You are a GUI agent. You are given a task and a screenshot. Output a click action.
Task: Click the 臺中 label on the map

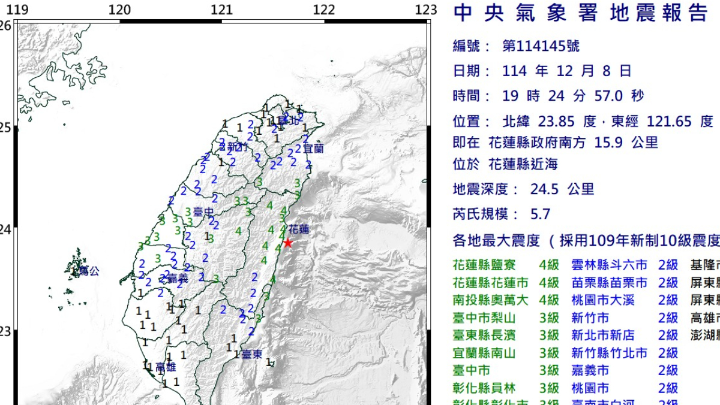coord(204,212)
